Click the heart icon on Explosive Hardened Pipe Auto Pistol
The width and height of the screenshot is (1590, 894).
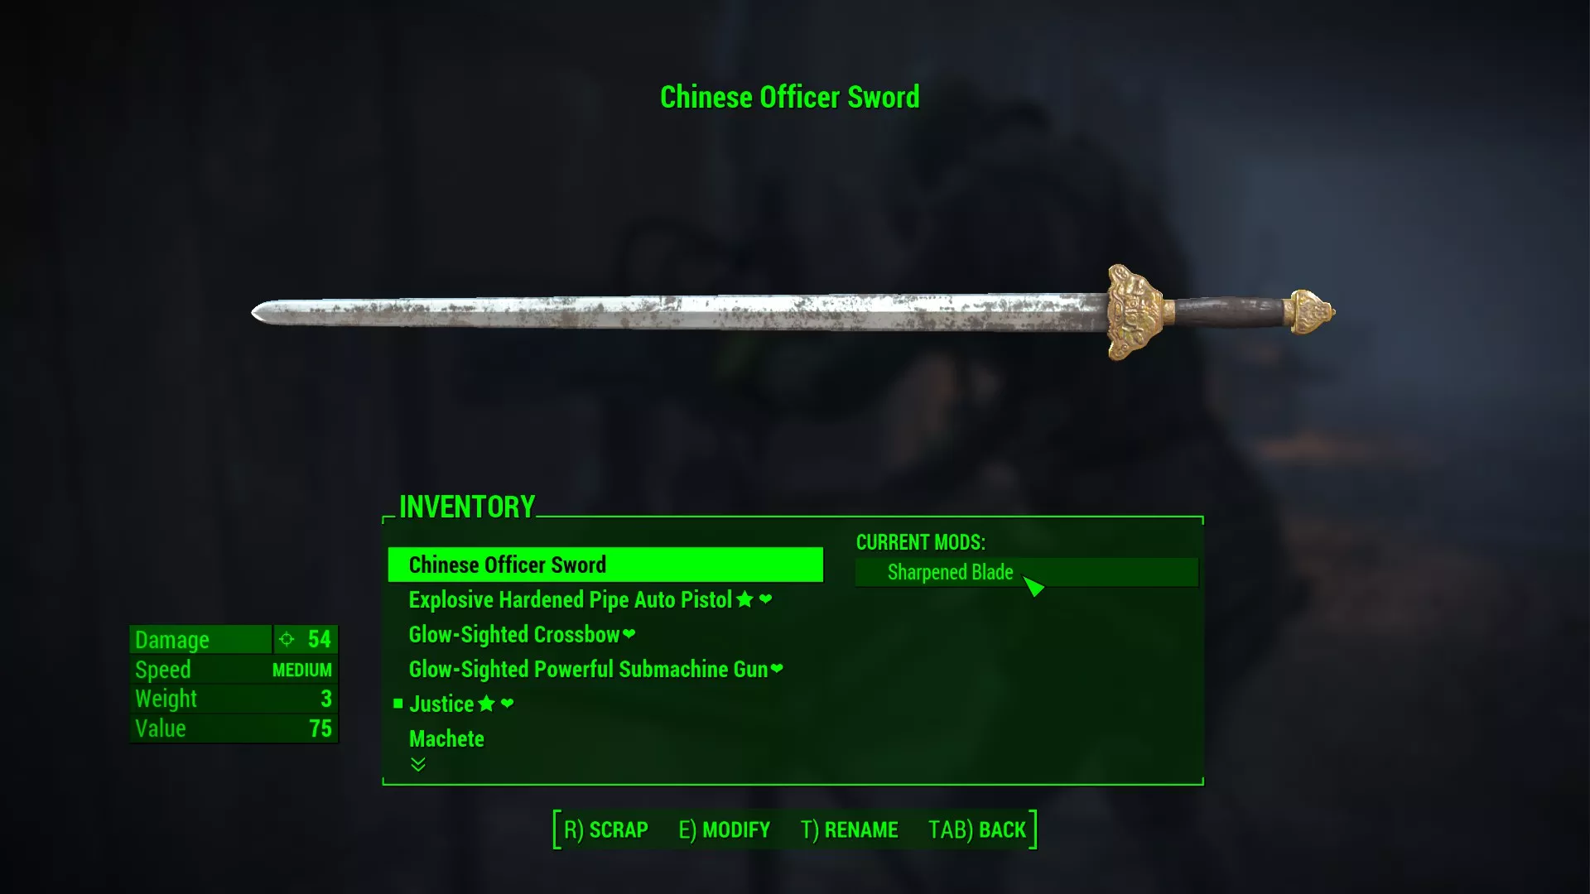[x=765, y=598]
